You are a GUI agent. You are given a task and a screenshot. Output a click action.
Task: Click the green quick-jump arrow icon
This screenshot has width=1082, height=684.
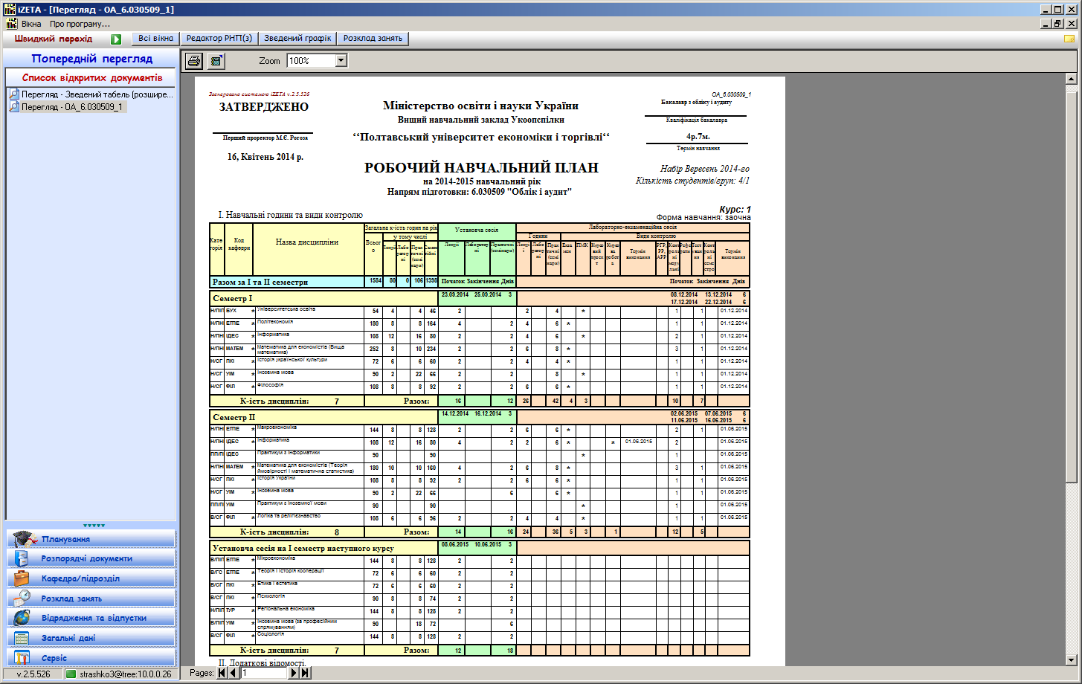coord(116,39)
